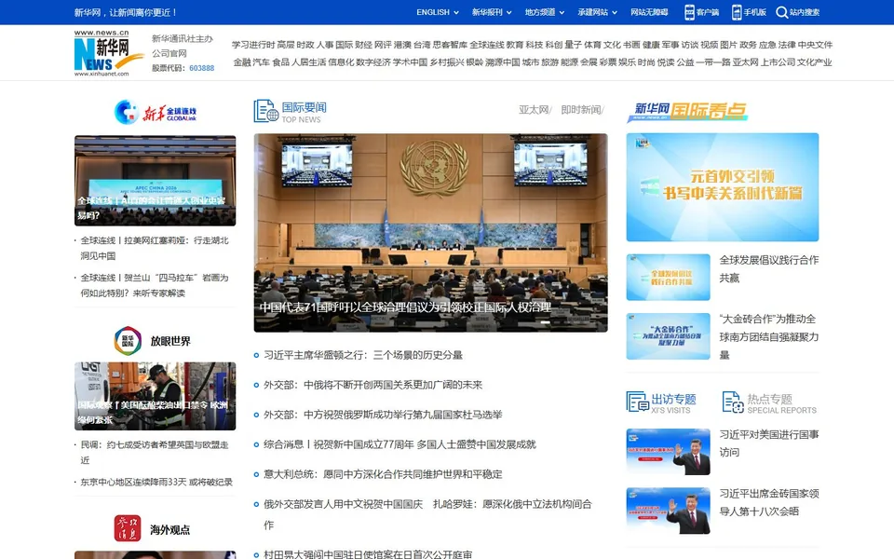Image resolution: width=894 pixels, height=559 pixels.
Task: Click the 出访专题 XI'S VISITS icon
Action: [637, 402]
